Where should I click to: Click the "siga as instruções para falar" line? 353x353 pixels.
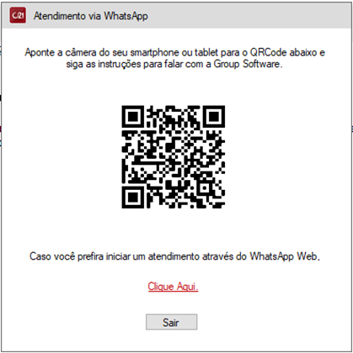tap(174, 64)
